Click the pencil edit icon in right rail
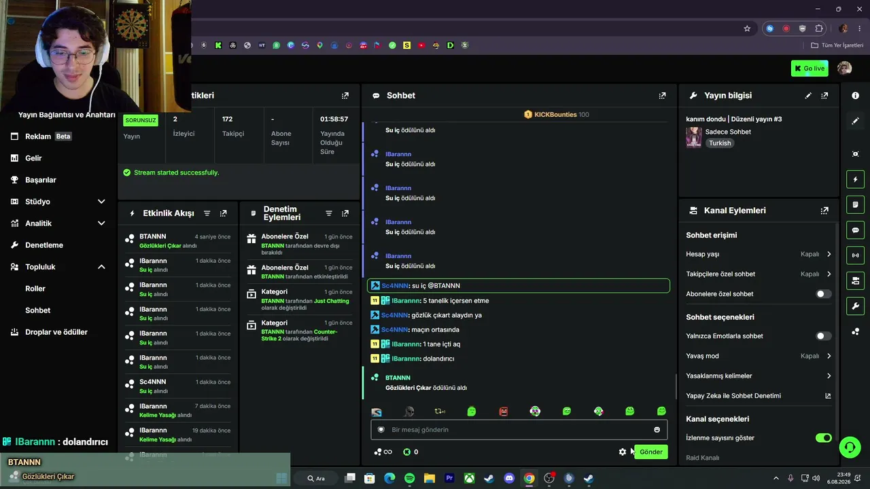The image size is (870, 489). pyautogui.click(x=856, y=121)
